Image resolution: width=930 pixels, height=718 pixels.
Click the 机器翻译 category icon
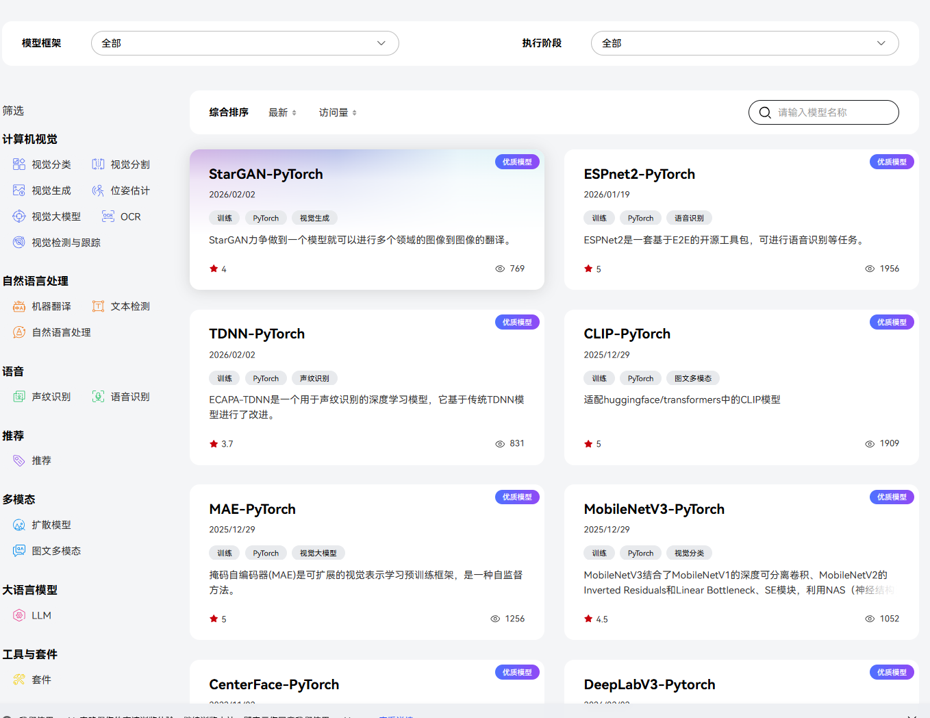pos(19,306)
